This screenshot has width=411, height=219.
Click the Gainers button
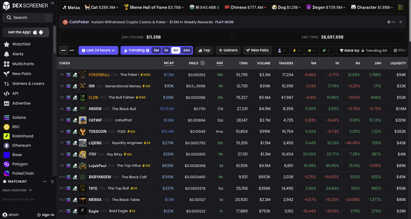click(x=228, y=50)
